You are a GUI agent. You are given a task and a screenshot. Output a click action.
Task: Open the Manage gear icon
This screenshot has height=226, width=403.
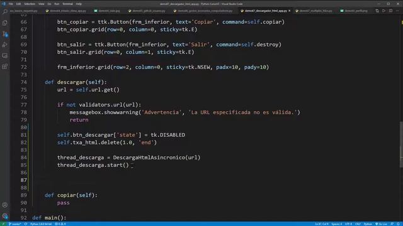tap(5, 216)
